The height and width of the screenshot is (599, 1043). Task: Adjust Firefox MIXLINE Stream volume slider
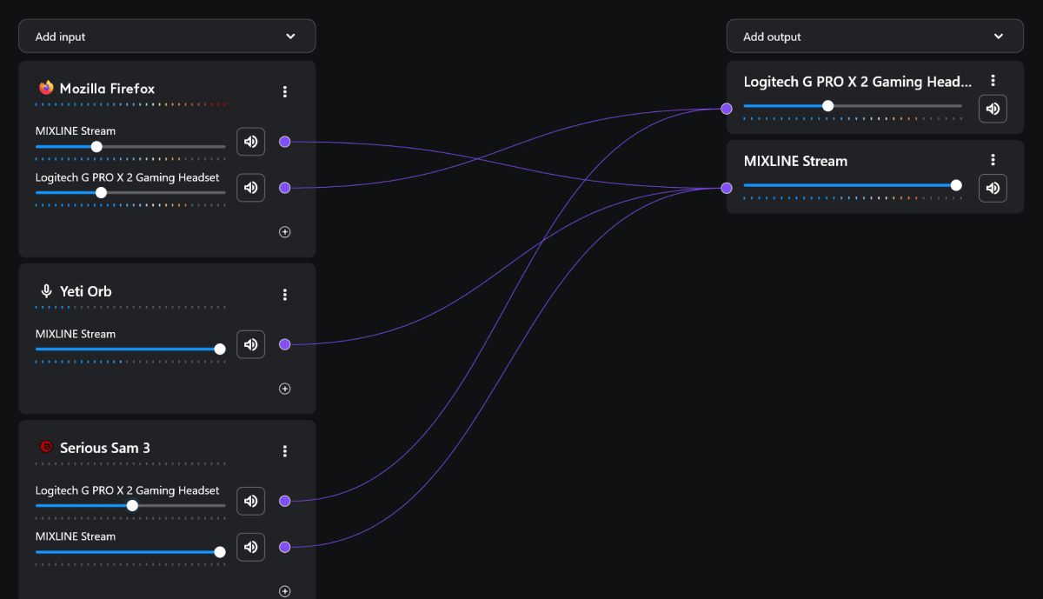pos(130,146)
